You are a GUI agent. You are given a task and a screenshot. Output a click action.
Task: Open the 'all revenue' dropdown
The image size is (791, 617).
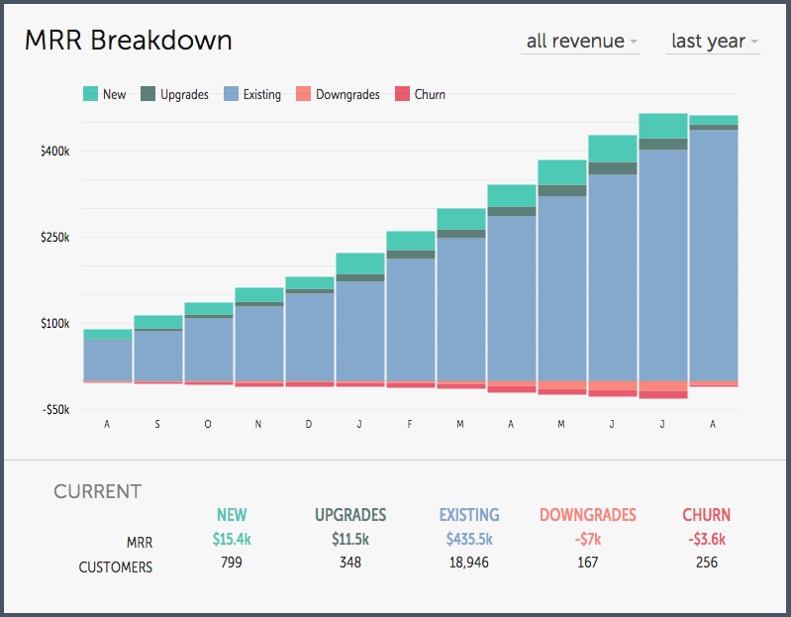click(x=581, y=42)
